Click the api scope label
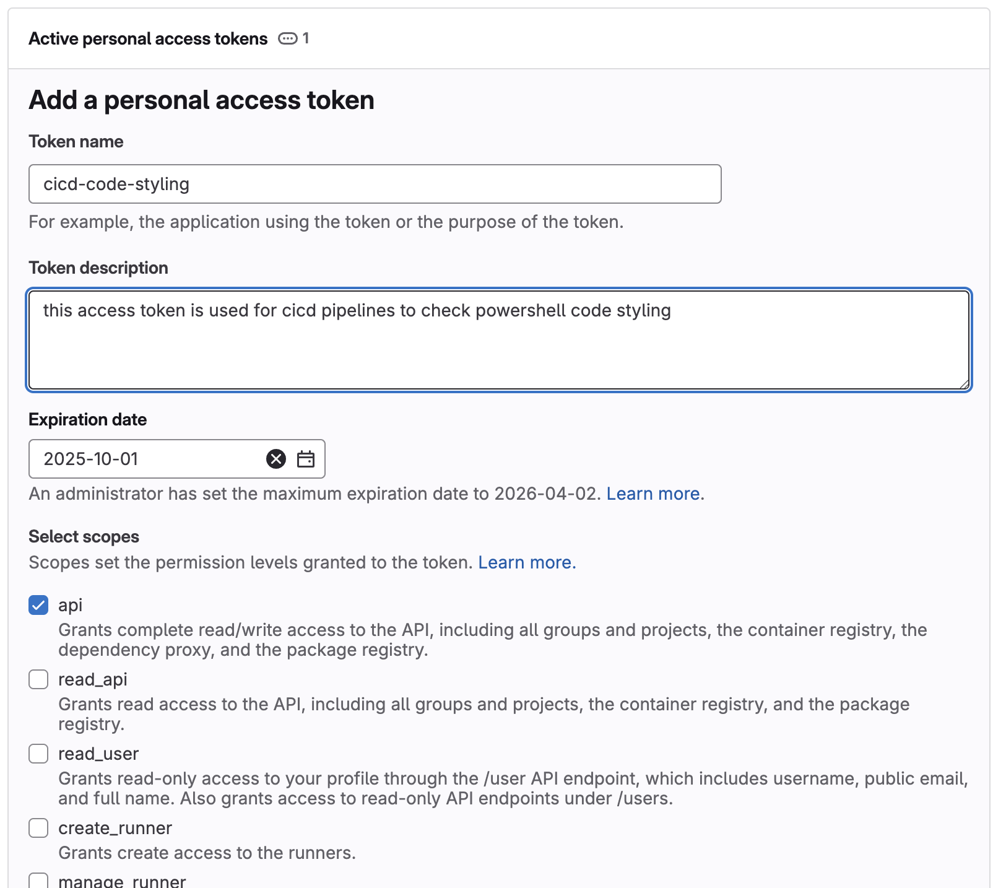 [x=71, y=605]
